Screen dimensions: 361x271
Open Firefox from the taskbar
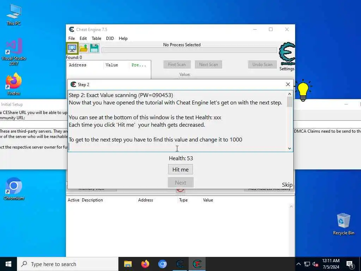pos(145,264)
